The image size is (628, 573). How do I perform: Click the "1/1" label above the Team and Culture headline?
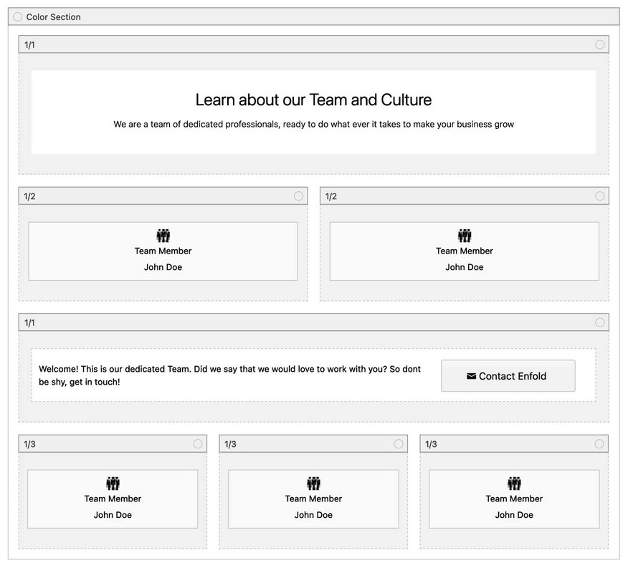29,45
